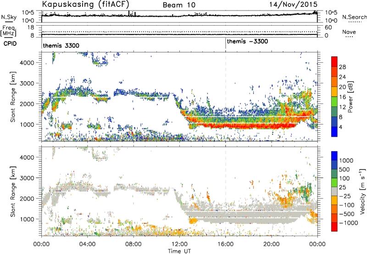Click the 'Kapuskasing (fitACF)' title text

click(x=85, y=5)
